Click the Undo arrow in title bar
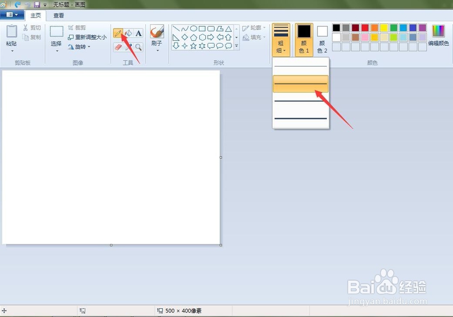 click(x=18, y=5)
